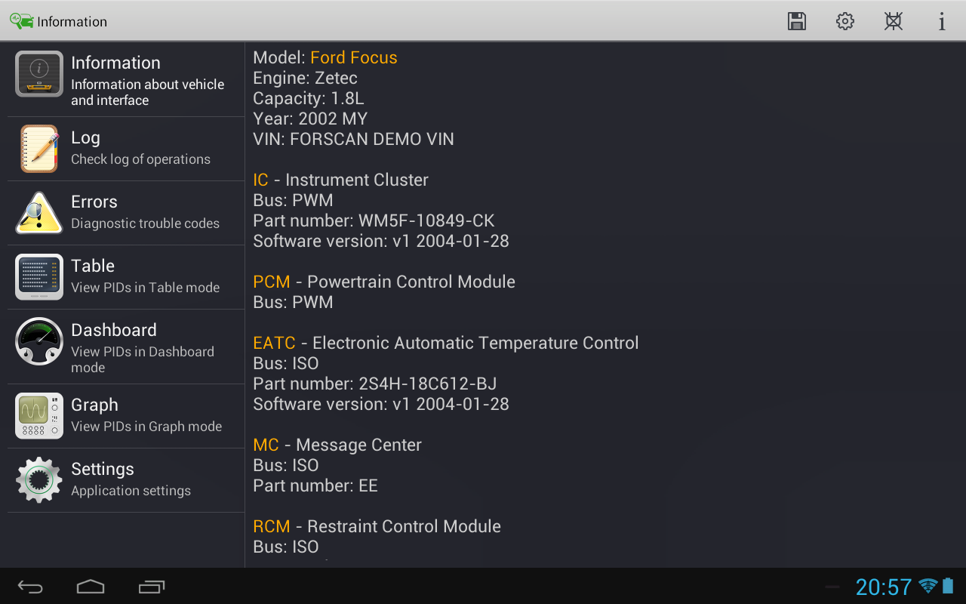966x604 pixels.
Task: Click the Graph oscilloscope icon
Action: [x=39, y=416]
